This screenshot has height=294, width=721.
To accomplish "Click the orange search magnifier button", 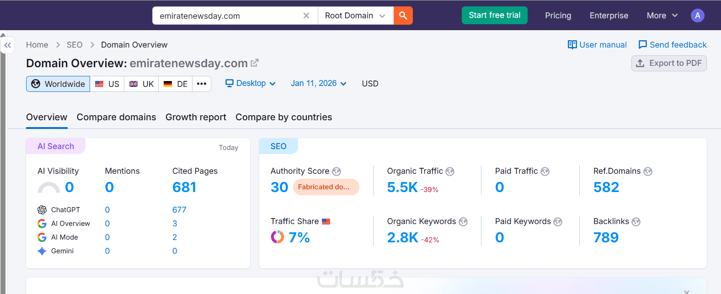I will tap(403, 16).
